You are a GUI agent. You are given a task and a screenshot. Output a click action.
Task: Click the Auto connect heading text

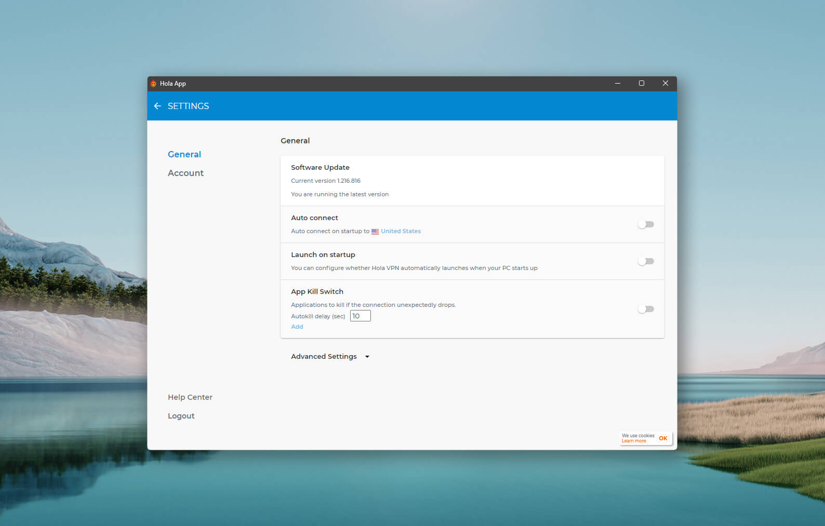(314, 218)
